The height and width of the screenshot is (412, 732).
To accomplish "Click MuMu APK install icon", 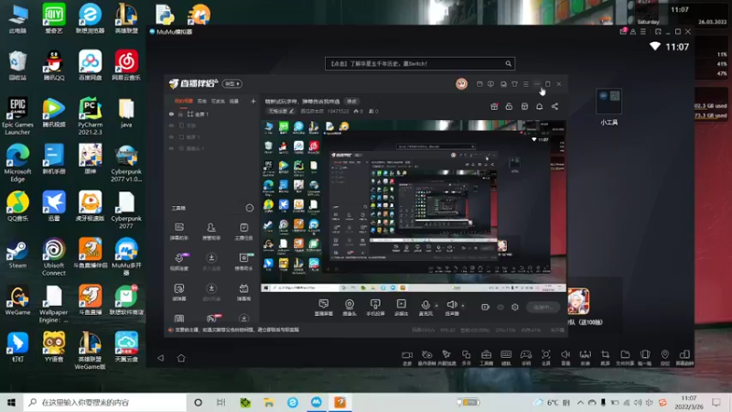I will (585, 357).
